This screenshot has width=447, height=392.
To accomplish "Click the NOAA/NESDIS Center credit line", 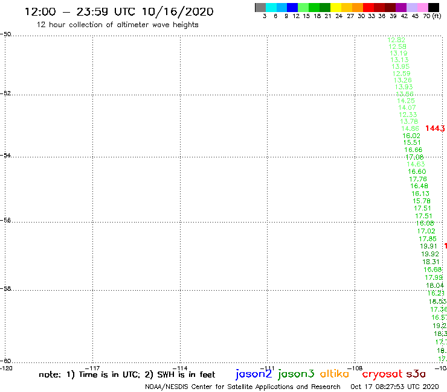I will (243, 387).
